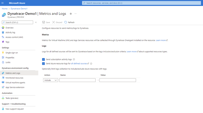
Task: Click the Refresh button label
Action: [71, 22]
